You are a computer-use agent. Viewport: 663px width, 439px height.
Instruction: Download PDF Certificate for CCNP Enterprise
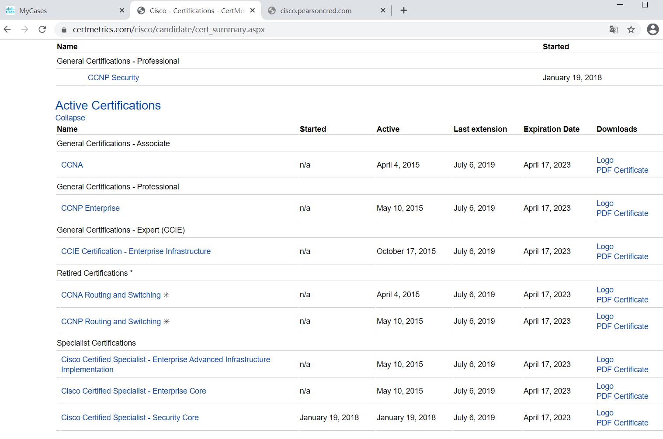[622, 213]
